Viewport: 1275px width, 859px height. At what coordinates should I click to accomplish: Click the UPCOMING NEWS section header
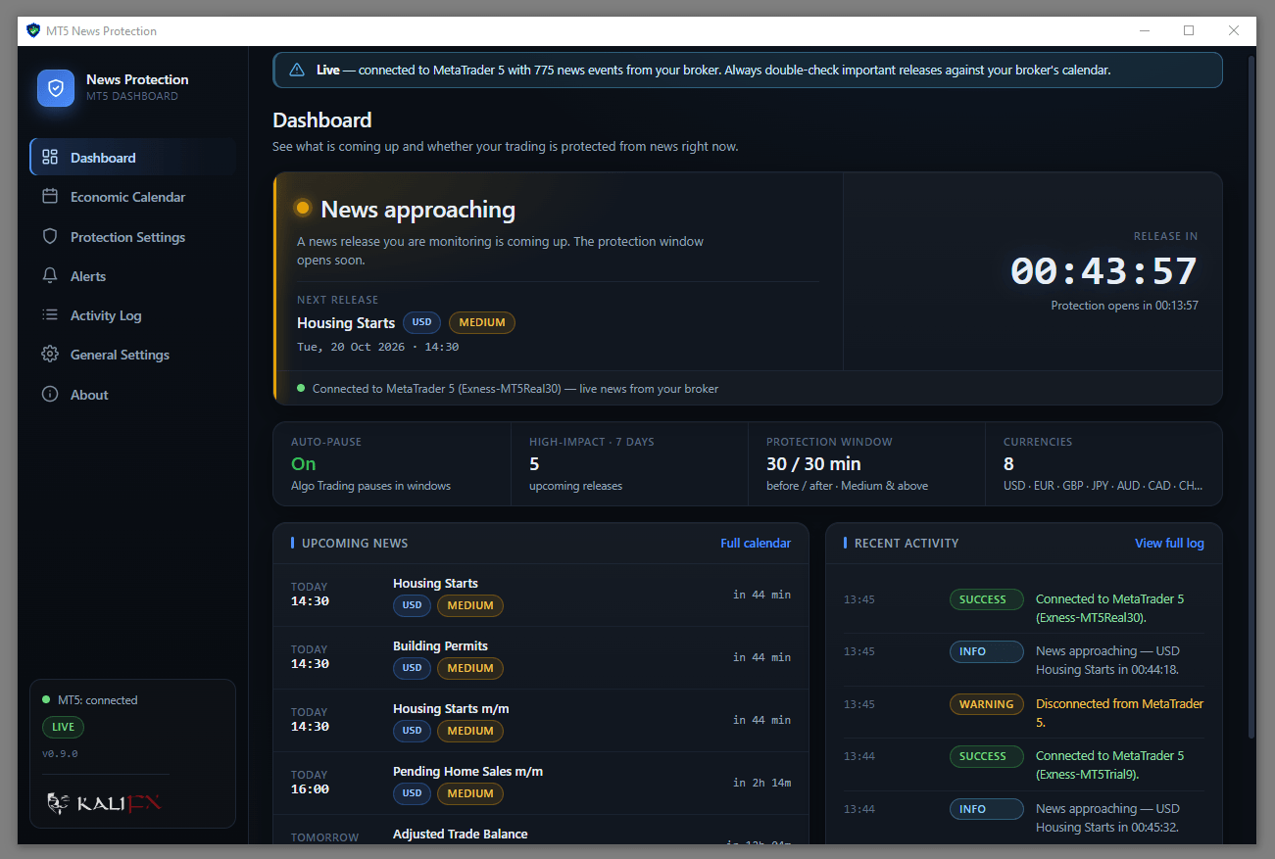355,543
